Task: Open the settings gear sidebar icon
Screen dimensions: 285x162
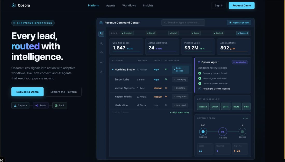Action: click(x=101, y=72)
